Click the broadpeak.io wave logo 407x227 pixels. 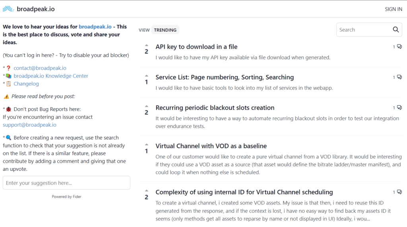tap(8, 9)
